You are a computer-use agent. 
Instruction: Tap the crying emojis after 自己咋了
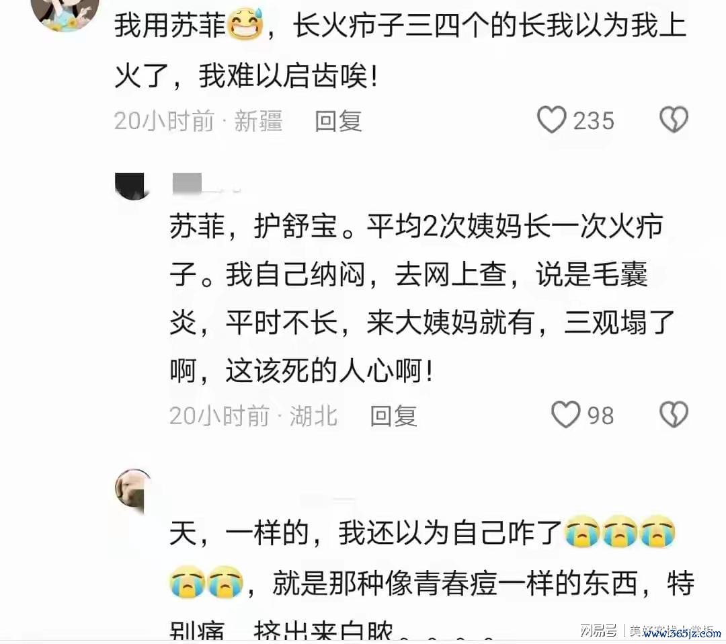tap(620, 532)
